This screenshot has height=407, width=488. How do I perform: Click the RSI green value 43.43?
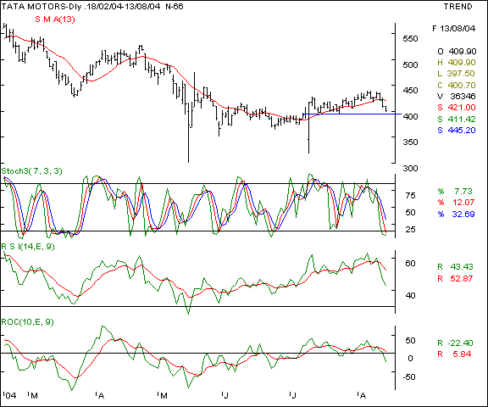click(462, 267)
